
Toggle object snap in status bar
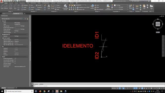pyautogui.click(x=136, y=88)
